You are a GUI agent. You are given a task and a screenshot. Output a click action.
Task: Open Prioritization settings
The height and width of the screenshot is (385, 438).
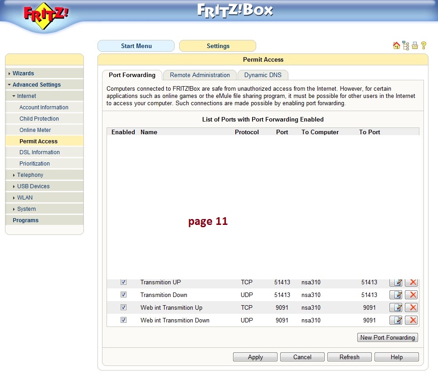pyautogui.click(x=44, y=163)
